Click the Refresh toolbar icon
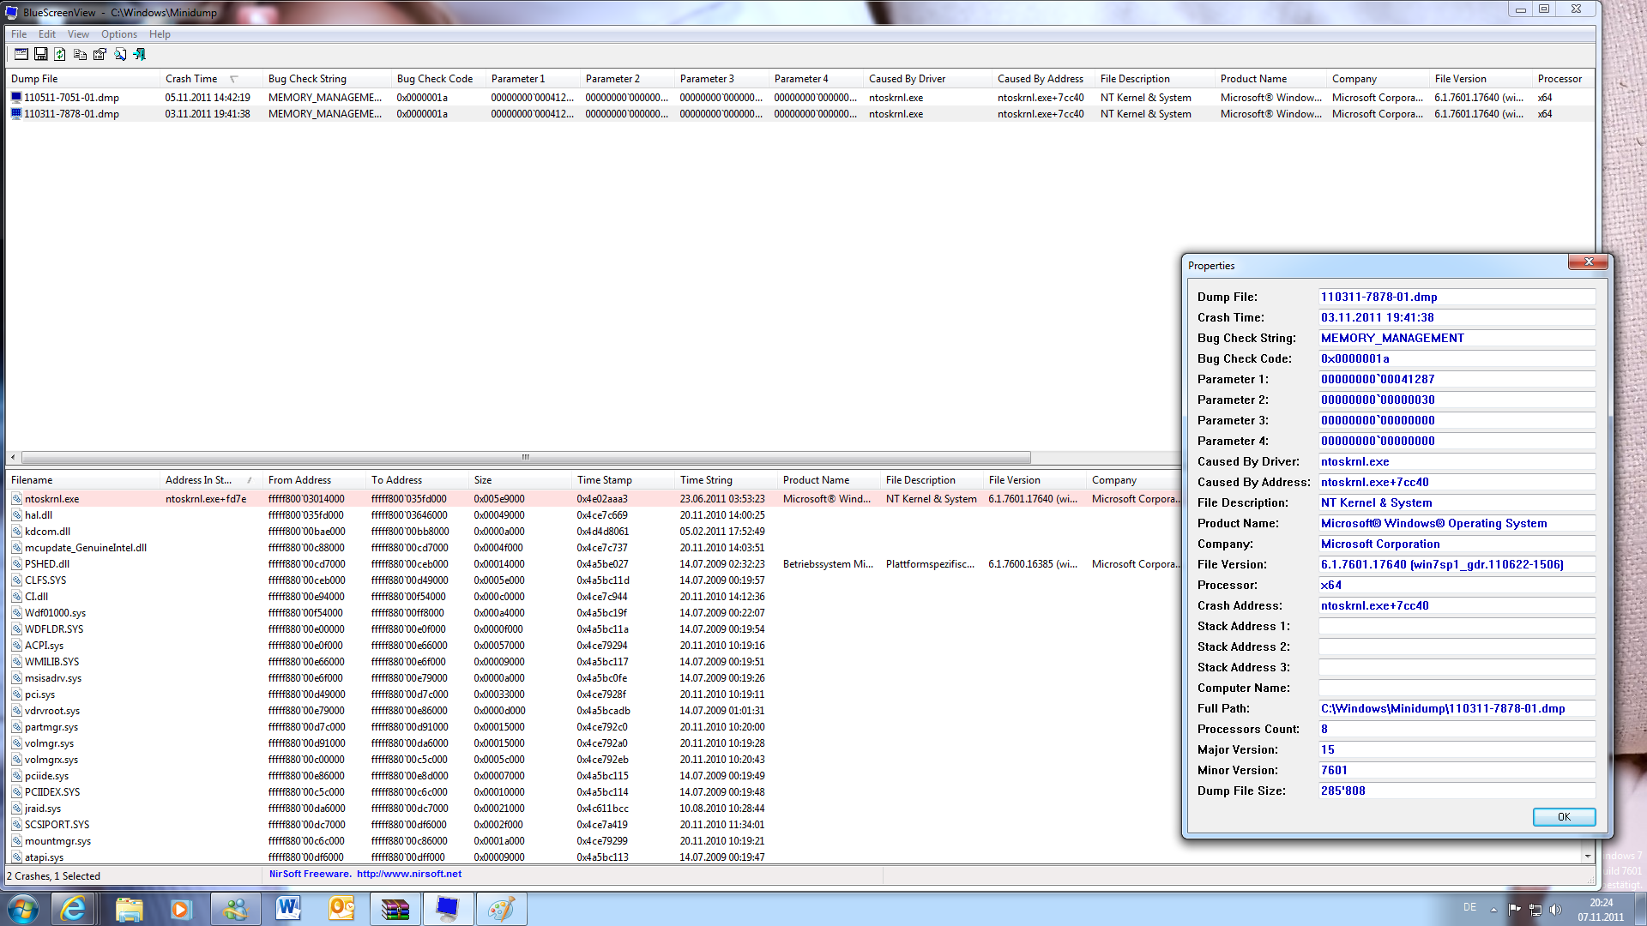Viewport: 1647px width, 926px height. point(60,55)
